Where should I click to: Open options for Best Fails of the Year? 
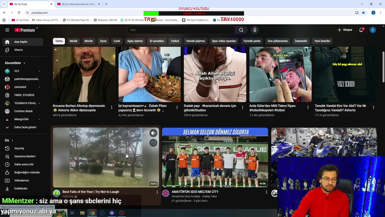[x=157, y=192]
